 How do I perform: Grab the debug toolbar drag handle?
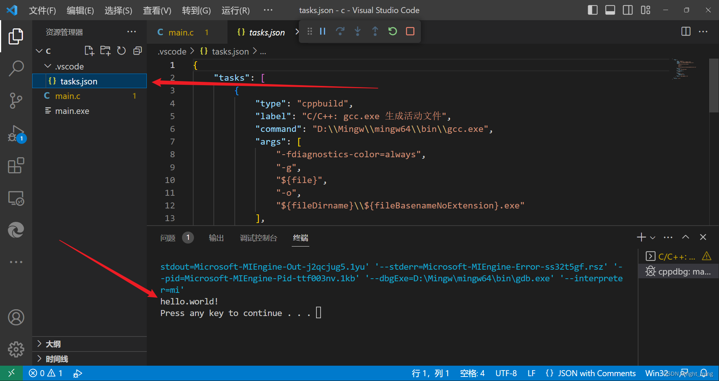309,31
